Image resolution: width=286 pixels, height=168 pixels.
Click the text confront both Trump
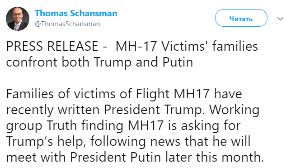[69, 62]
